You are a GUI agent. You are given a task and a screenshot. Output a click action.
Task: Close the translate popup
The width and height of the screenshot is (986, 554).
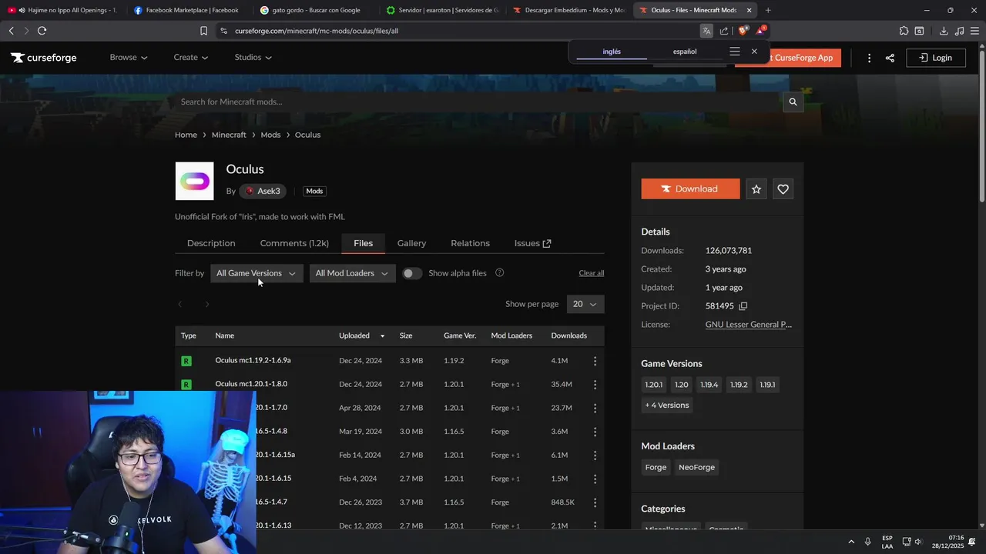pyautogui.click(x=754, y=52)
